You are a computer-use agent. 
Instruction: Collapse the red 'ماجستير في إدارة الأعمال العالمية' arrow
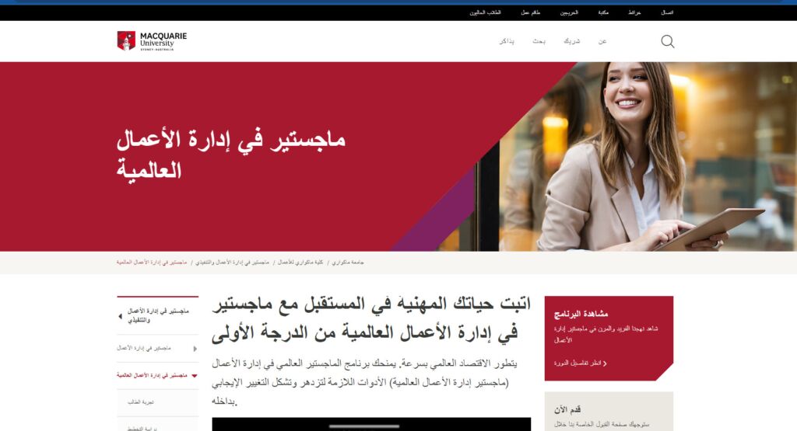pyautogui.click(x=195, y=376)
